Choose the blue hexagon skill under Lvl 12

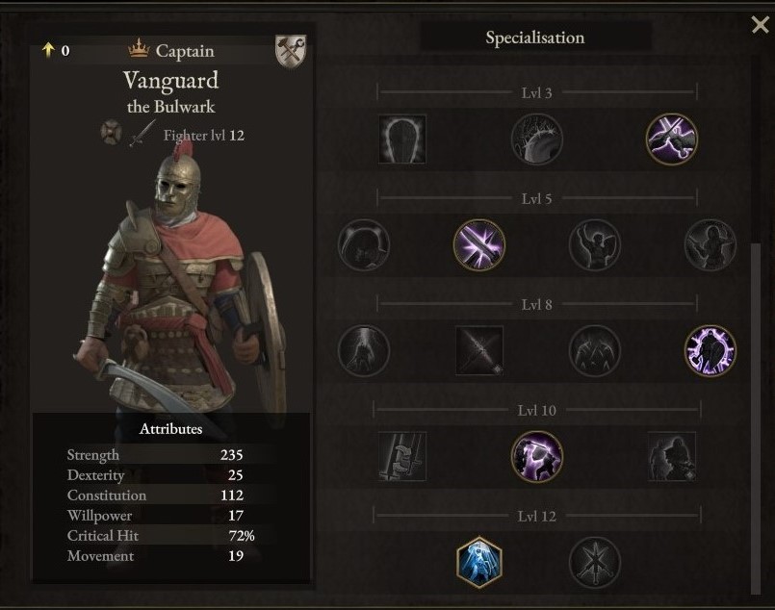coord(478,562)
